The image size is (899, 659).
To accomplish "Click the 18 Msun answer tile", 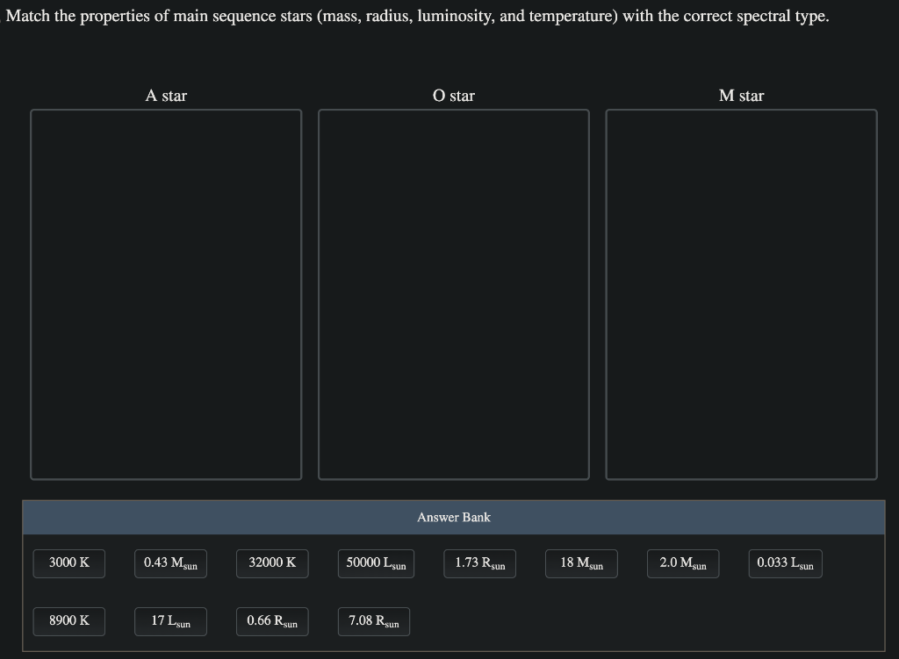I will (x=581, y=563).
